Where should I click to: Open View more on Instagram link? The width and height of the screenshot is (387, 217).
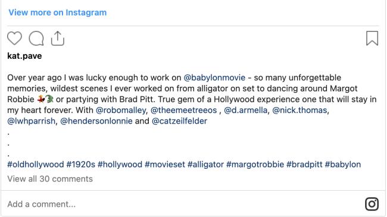click(x=58, y=12)
